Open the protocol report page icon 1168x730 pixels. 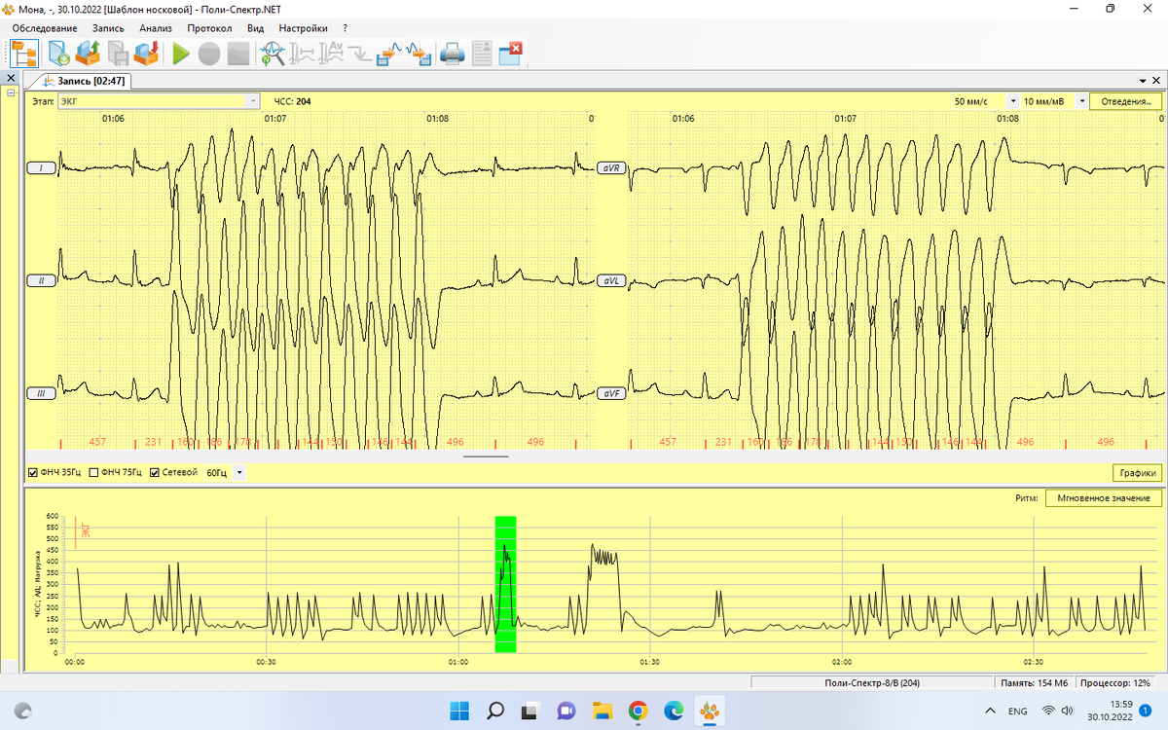[482, 54]
